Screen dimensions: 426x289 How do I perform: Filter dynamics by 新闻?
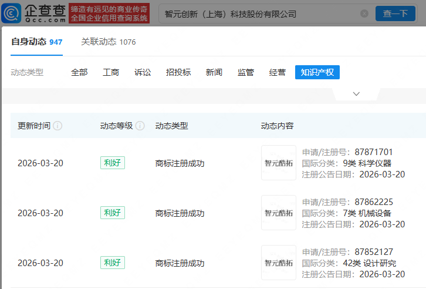pos(214,72)
